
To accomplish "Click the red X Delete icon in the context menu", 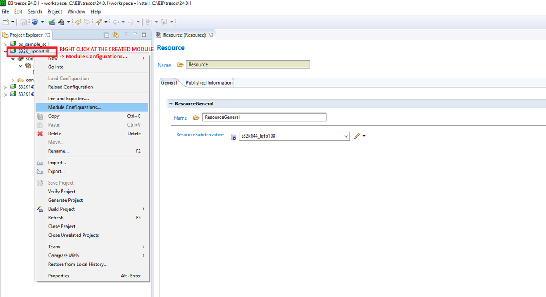I will [x=40, y=134].
